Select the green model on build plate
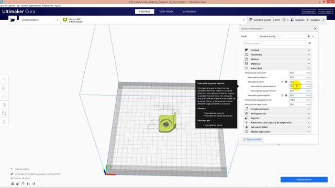 (167, 123)
